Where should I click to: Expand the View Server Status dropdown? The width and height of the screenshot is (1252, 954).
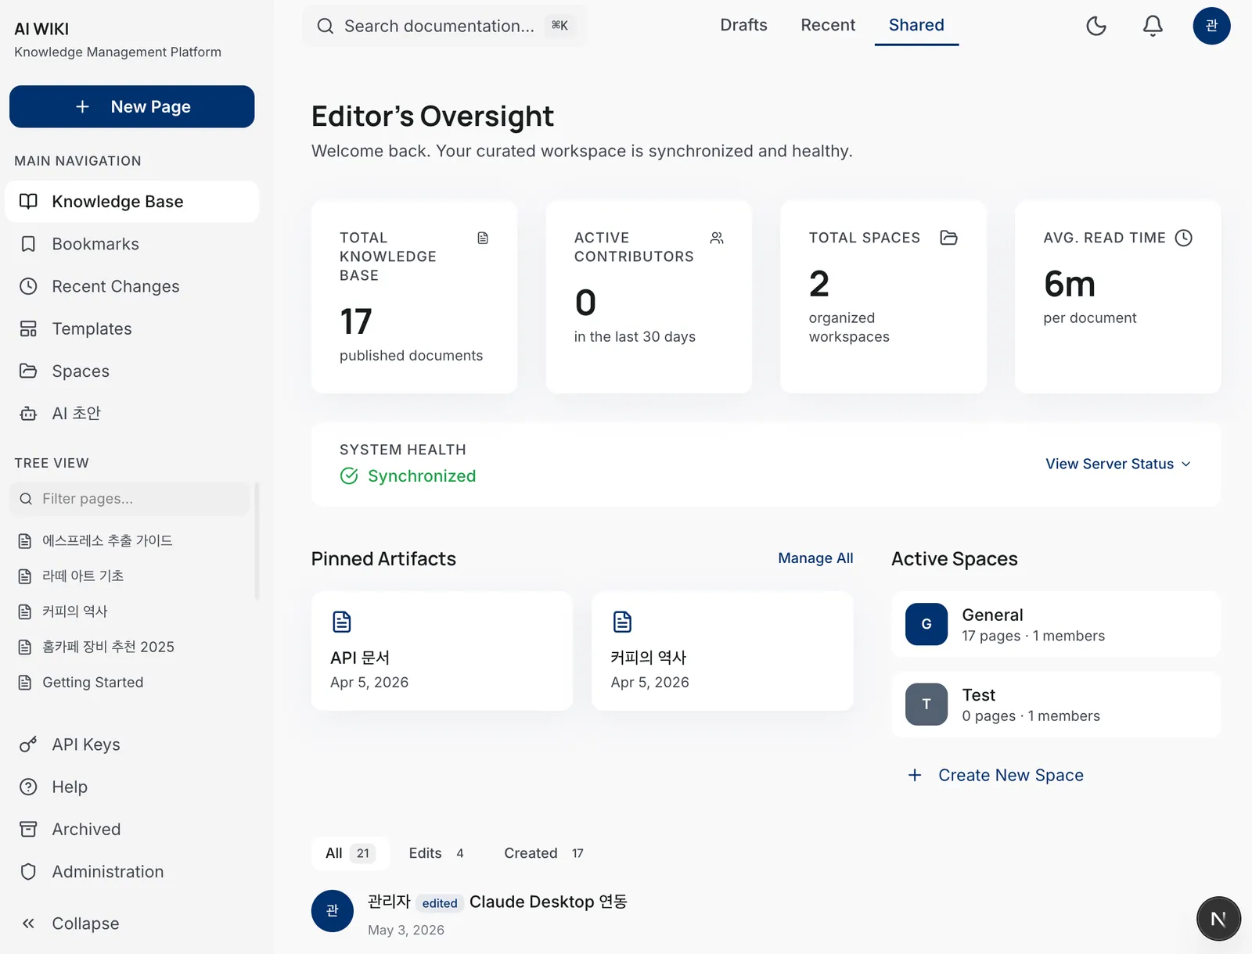tap(1118, 464)
